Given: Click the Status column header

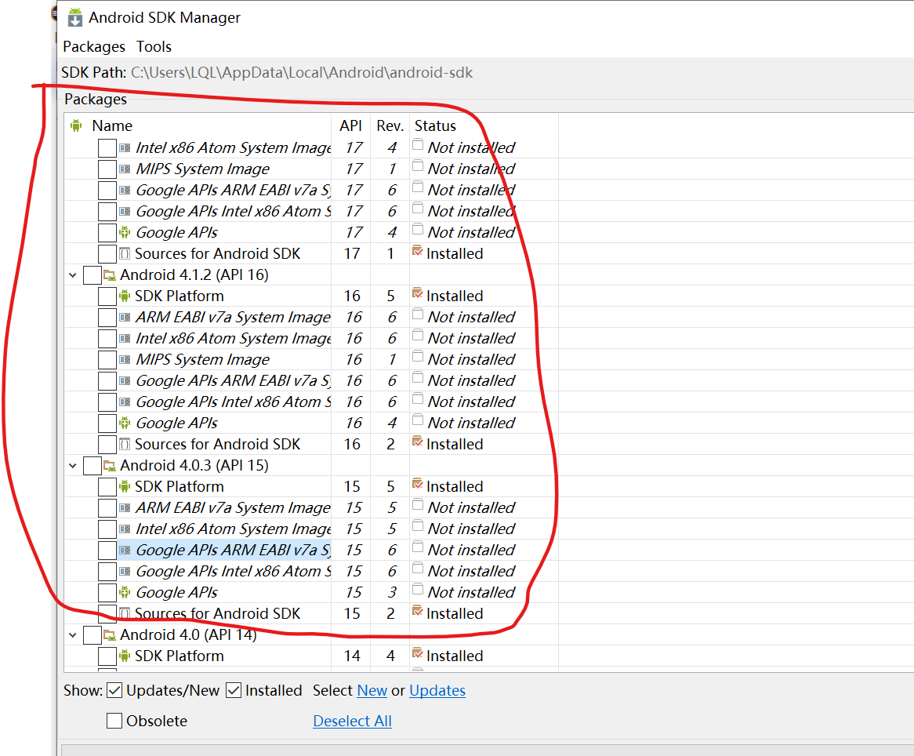Looking at the screenshot, I should [x=435, y=126].
